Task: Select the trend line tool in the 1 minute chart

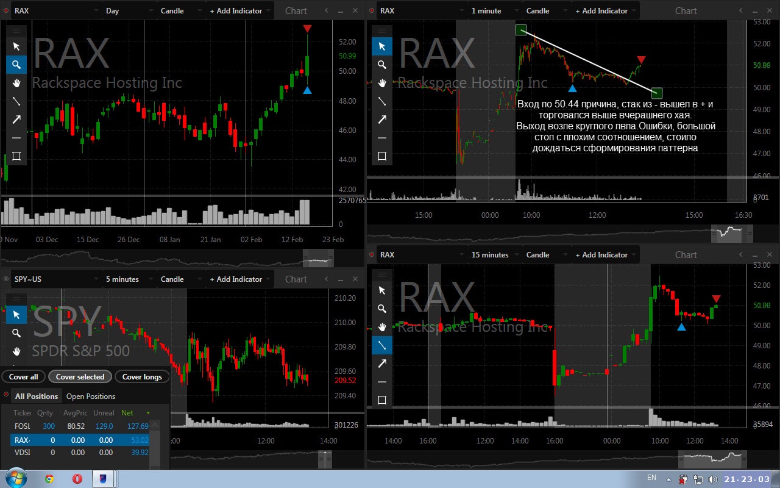Action: click(x=382, y=101)
